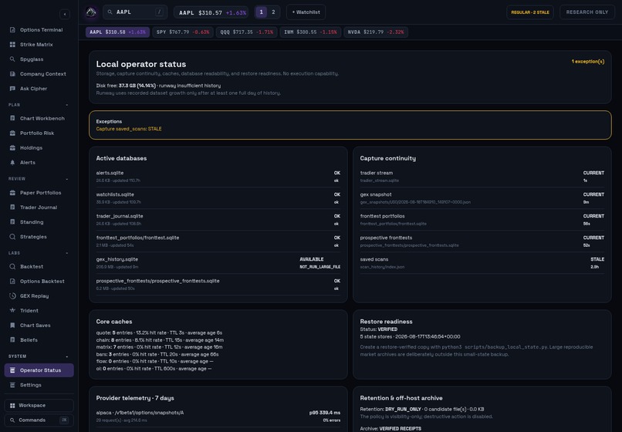Click the alpaca options snapshots telemetry row
The height and width of the screenshot is (432, 622).
pos(218,416)
